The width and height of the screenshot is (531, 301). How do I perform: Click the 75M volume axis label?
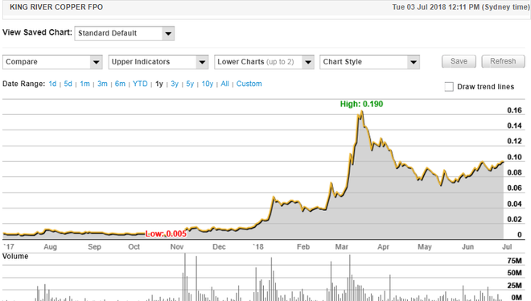514,261
